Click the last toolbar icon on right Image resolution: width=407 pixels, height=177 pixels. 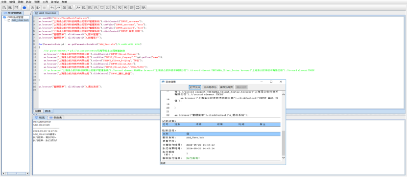pos(144,7)
